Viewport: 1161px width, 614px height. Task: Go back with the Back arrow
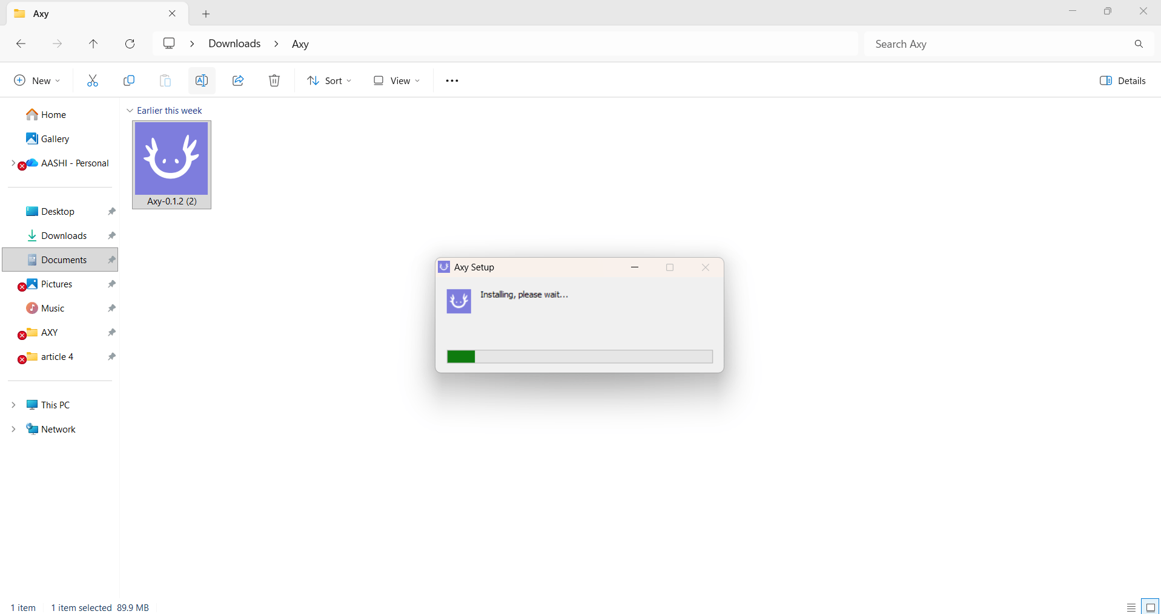pyautogui.click(x=21, y=44)
